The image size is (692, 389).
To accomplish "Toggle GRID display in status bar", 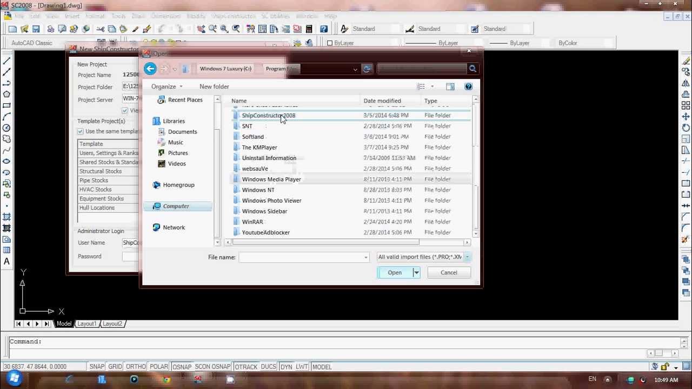I will click(x=115, y=367).
